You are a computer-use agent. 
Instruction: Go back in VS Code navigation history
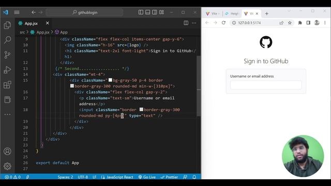click(x=34, y=12)
